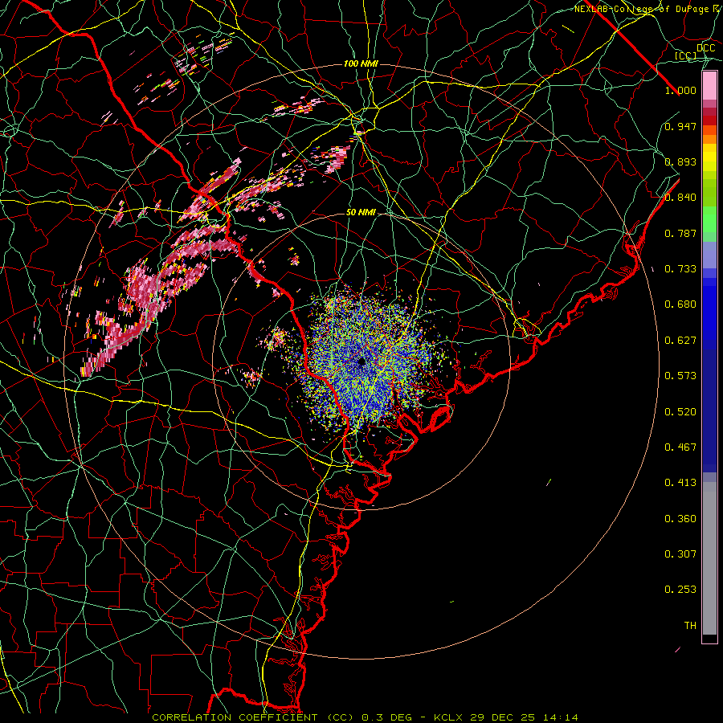Click the "KCLX" station ID in footer

pyautogui.click(x=450, y=717)
